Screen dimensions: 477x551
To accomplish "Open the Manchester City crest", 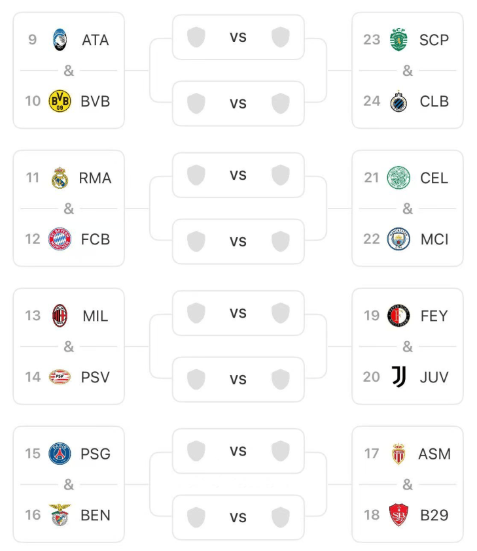I will click(398, 239).
